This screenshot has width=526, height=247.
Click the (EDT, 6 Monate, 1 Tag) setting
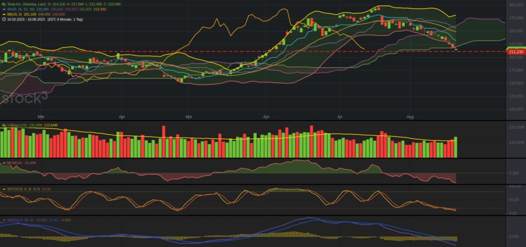[65, 19]
